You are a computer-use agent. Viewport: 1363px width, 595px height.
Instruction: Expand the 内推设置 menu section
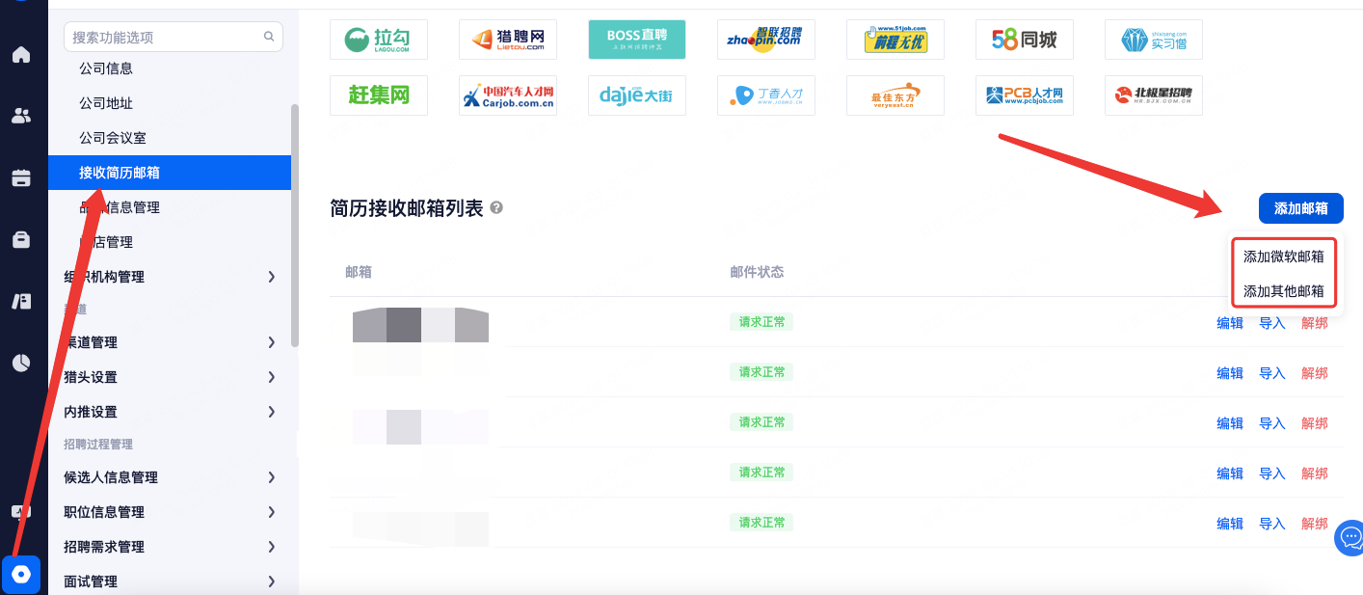[x=170, y=412]
